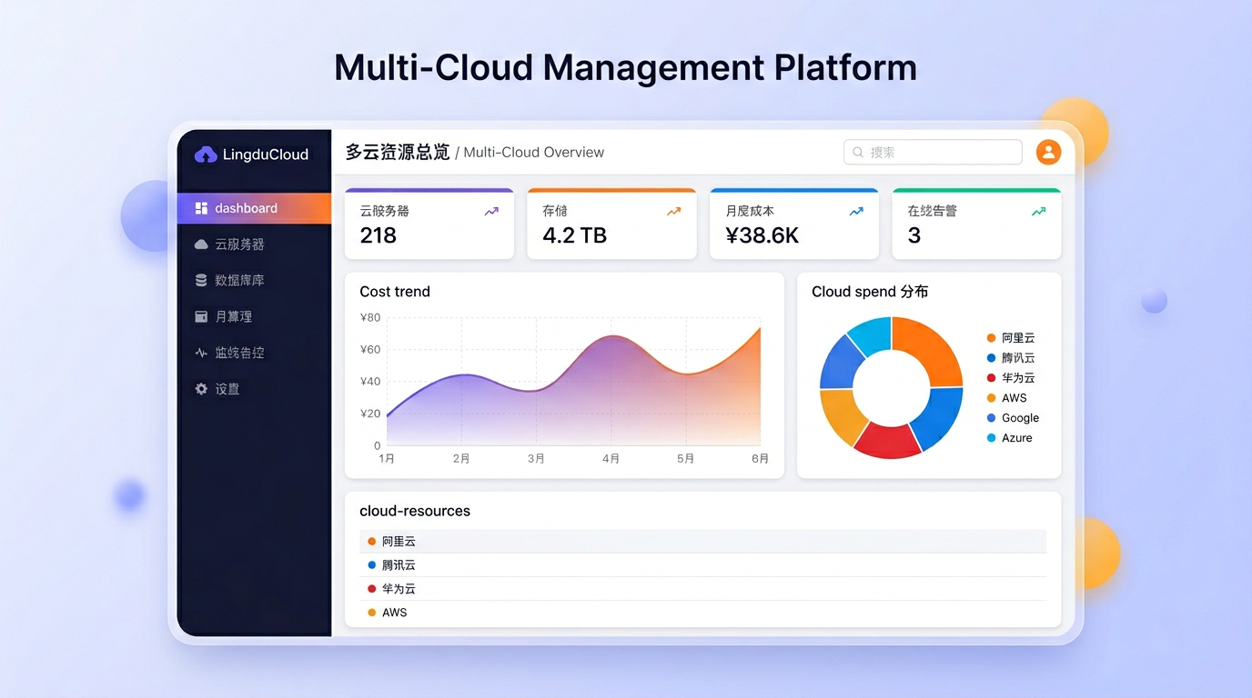Click the Multi-Cloud Overview breadcrumb text
The height and width of the screenshot is (698, 1252).
click(533, 153)
